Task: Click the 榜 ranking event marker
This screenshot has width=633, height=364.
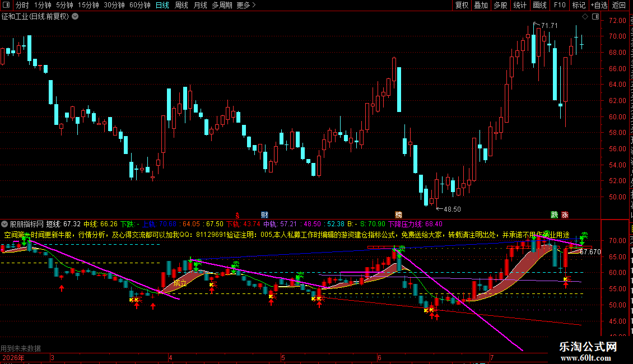Action: tap(398, 214)
